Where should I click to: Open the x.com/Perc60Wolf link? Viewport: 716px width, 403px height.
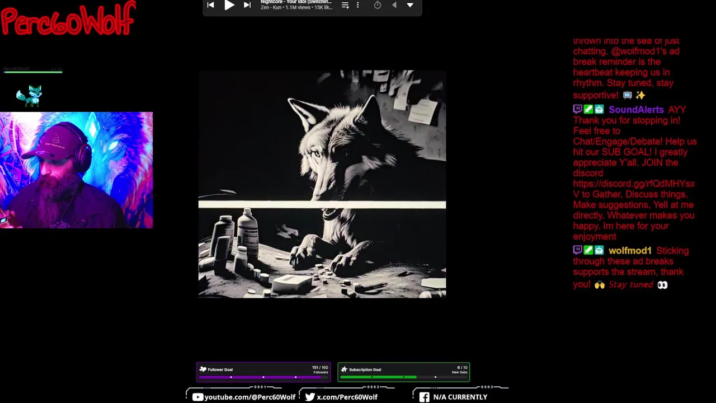point(347,397)
